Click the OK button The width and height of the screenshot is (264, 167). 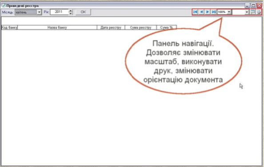83,12
